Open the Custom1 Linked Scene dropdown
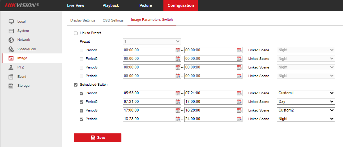 (x=306, y=93)
